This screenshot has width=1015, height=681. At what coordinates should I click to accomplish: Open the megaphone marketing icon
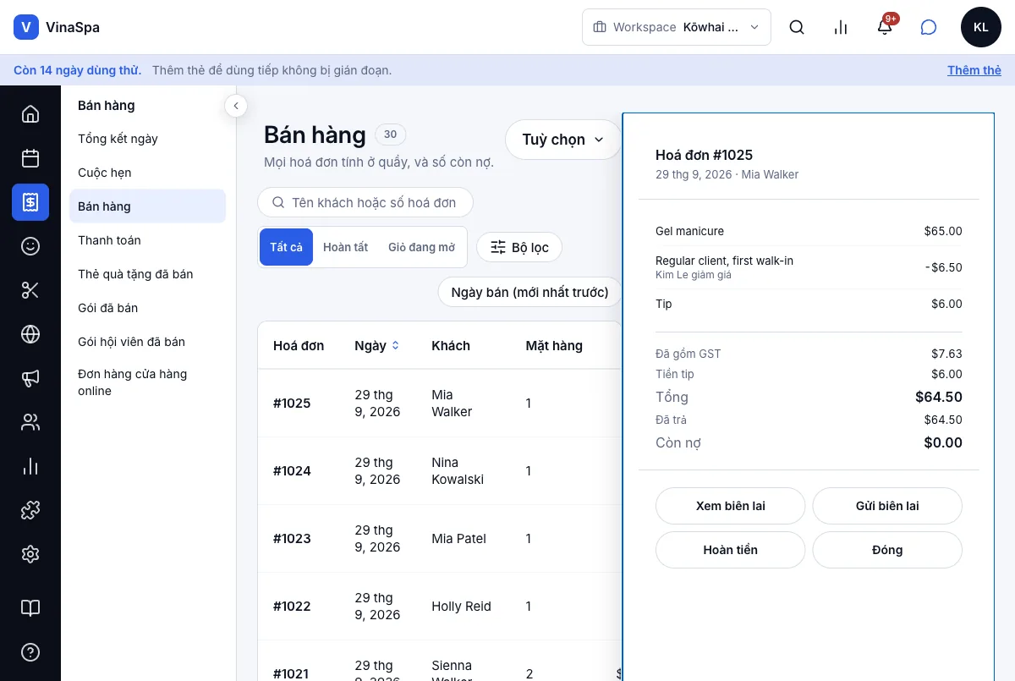(x=30, y=378)
